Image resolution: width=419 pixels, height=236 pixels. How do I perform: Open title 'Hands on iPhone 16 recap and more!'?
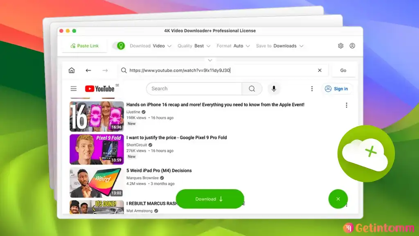[215, 104]
